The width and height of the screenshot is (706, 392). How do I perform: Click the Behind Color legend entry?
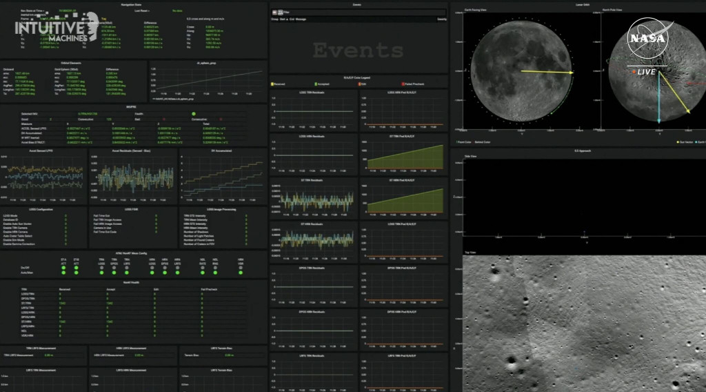(483, 142)
